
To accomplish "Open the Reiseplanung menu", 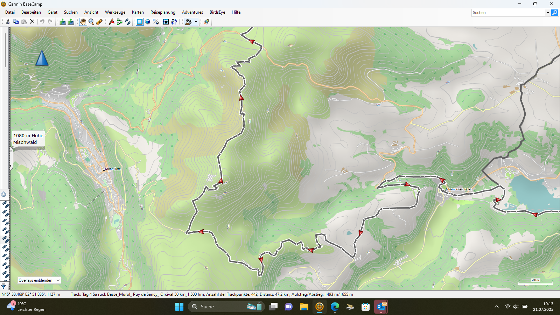I will (x=163, y=12).
